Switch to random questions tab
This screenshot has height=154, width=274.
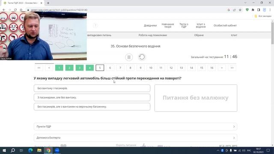[99, 35]
